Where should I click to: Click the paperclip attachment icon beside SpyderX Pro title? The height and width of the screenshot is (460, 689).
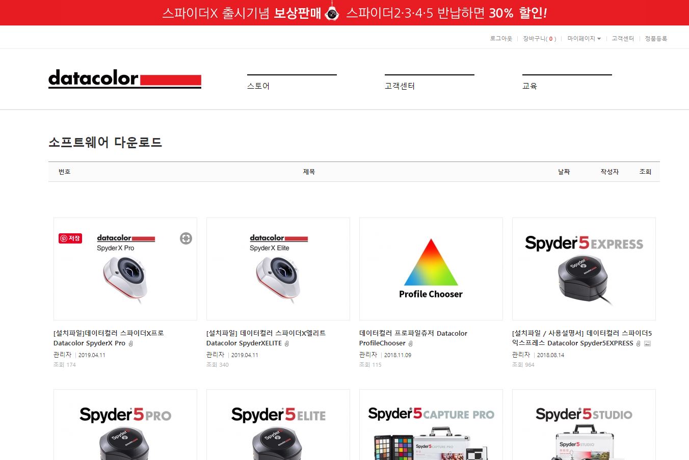pyautogui.click(x=131, y=343)
